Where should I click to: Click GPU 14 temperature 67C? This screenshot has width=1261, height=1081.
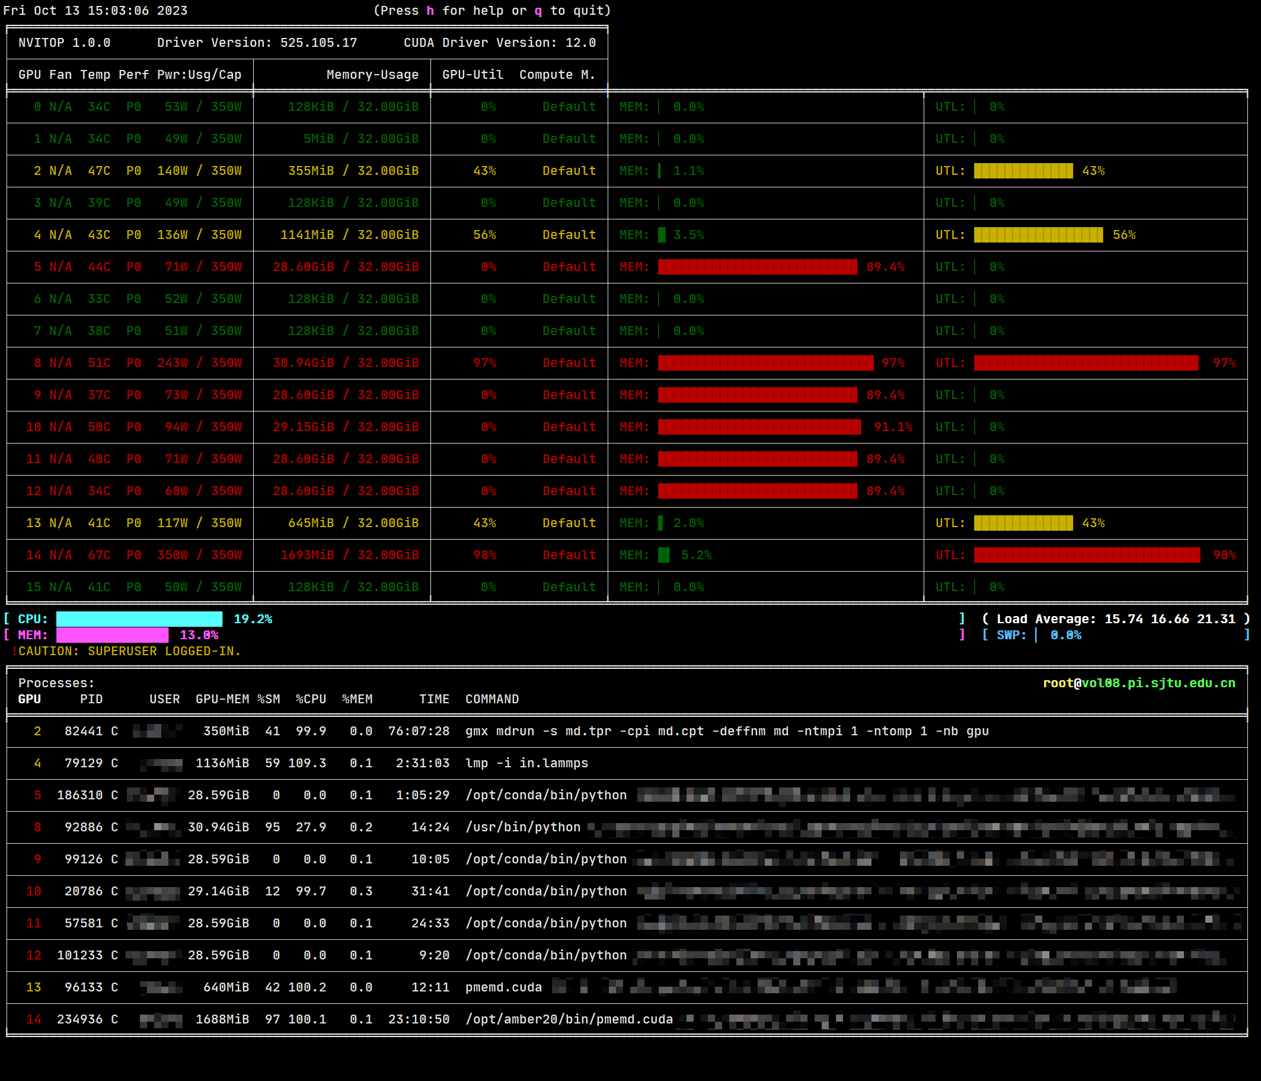pos(99,555)
